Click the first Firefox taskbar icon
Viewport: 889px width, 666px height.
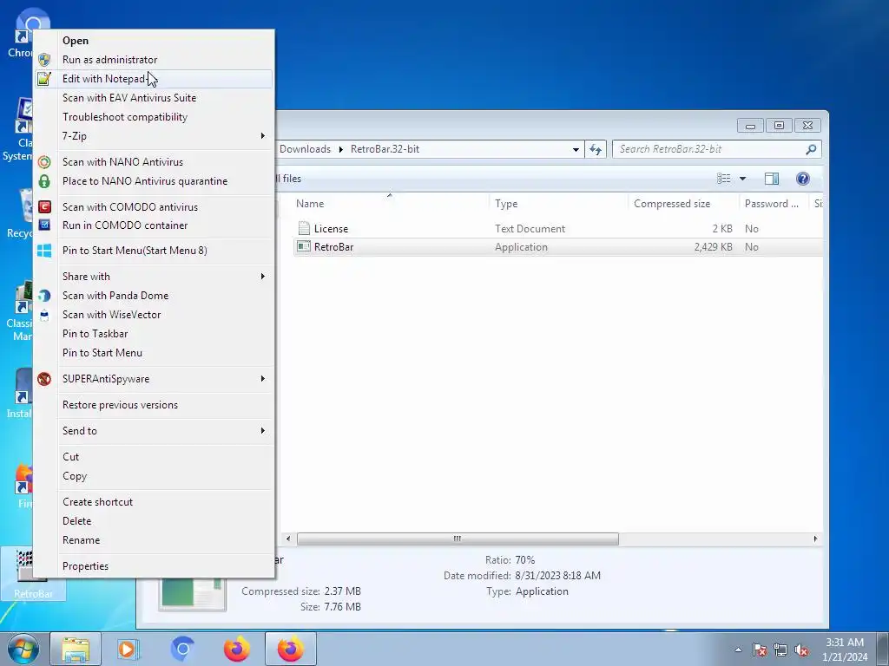pyautogui.click(x=237, y=649)
